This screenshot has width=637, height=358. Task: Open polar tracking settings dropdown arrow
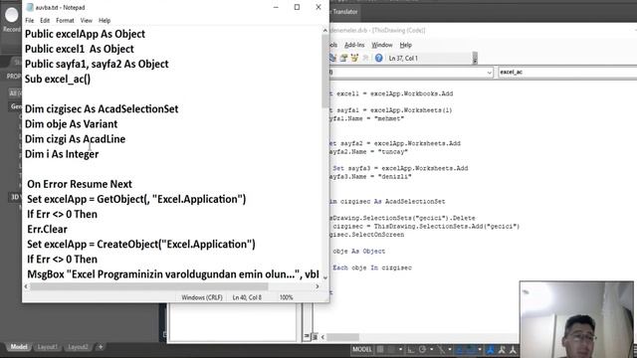[431, 349]
